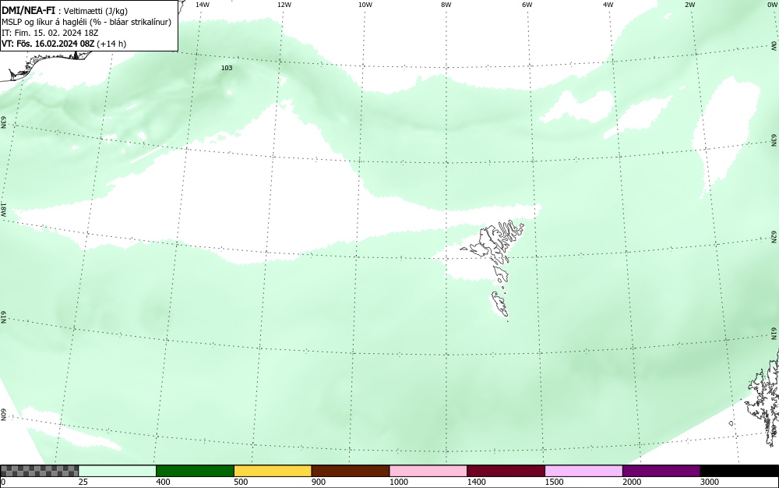
Task: Click the 14W longitude label
Action: pos(203,5)
